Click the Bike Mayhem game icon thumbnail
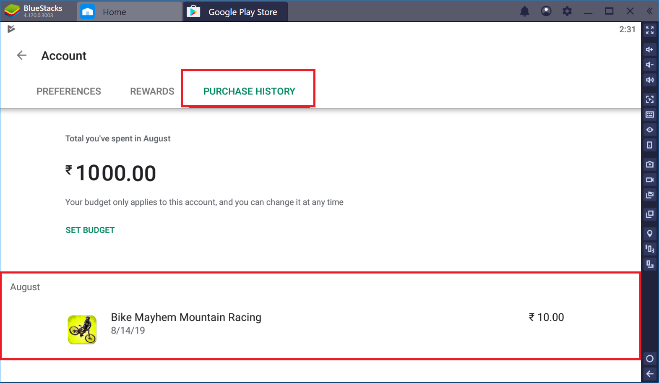Image resolution: width=659 pixels, height=383 pixels. (82, 330)
